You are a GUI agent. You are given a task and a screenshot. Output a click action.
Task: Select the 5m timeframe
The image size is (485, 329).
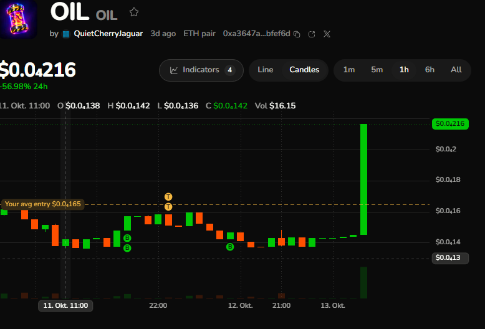tap(377, 70)
